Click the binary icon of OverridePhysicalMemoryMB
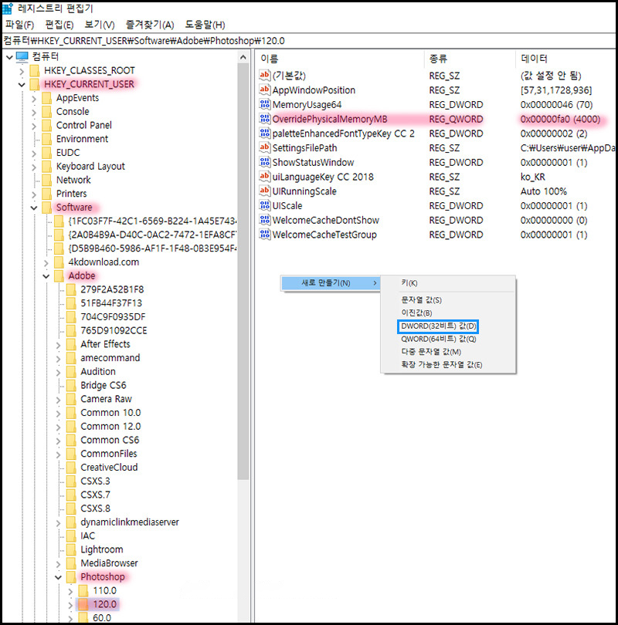Viewport: 618px width, 625px height. [x=264, y=119]
